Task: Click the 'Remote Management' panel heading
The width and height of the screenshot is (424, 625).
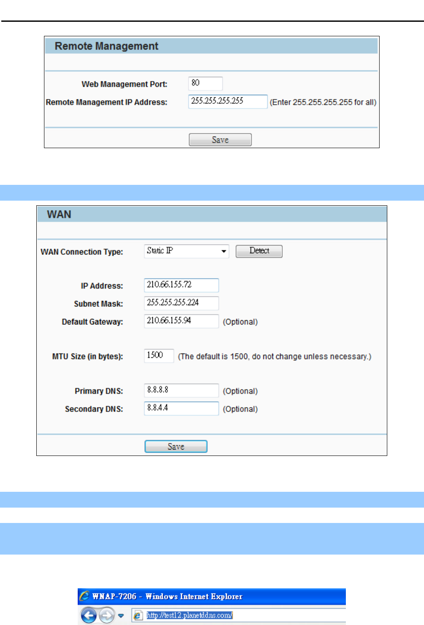Action: point(106,46)
